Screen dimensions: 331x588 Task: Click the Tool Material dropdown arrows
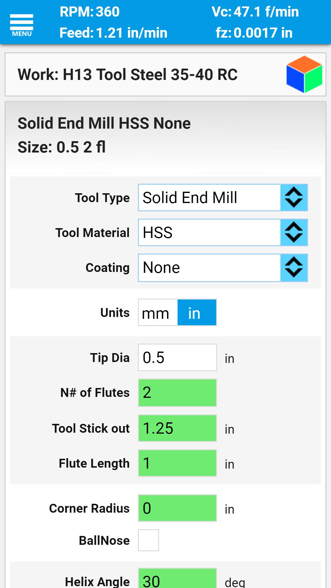294,232
